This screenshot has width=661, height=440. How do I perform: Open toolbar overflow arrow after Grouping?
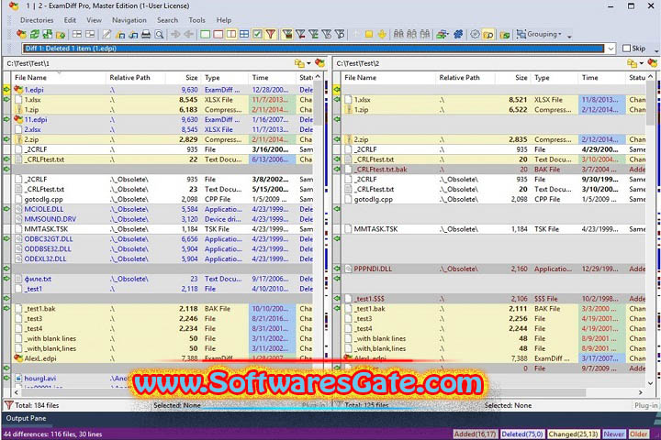[x=569, y=37]
